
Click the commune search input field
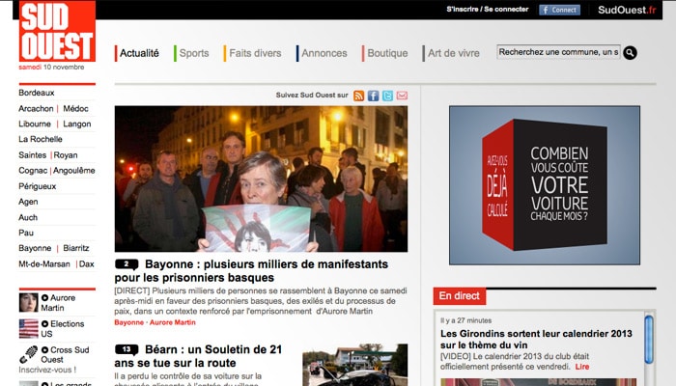[558, 52]
